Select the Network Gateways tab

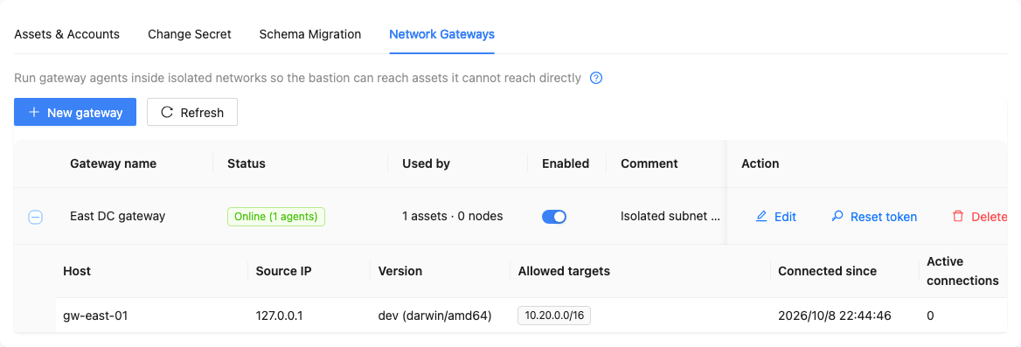click(x=442, y=34)
